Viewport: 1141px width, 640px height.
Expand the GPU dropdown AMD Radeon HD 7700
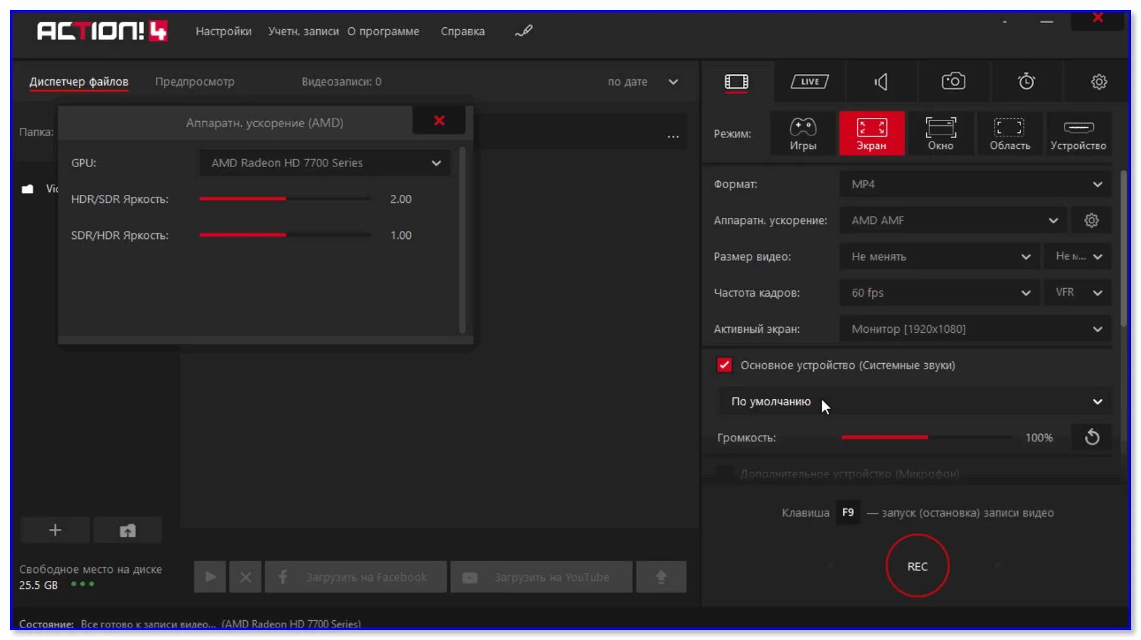[x=325, y=163]
